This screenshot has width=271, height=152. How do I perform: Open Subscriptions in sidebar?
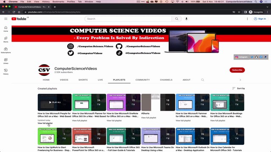[x=6, y=50]
